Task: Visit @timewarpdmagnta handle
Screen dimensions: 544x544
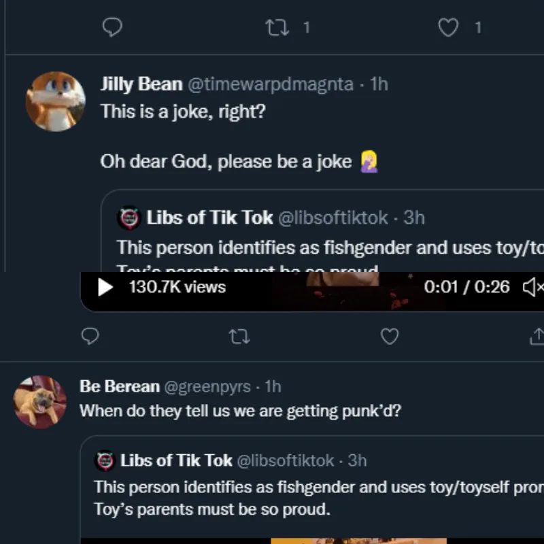Action: click(x=270, y=84)
